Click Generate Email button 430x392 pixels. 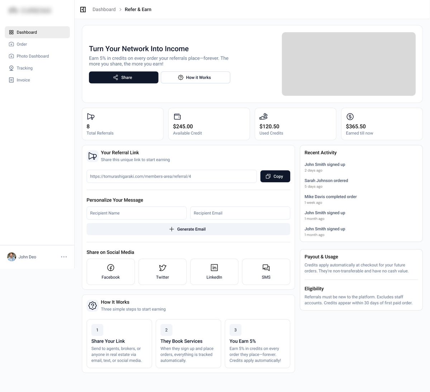[x=188, y=229]
